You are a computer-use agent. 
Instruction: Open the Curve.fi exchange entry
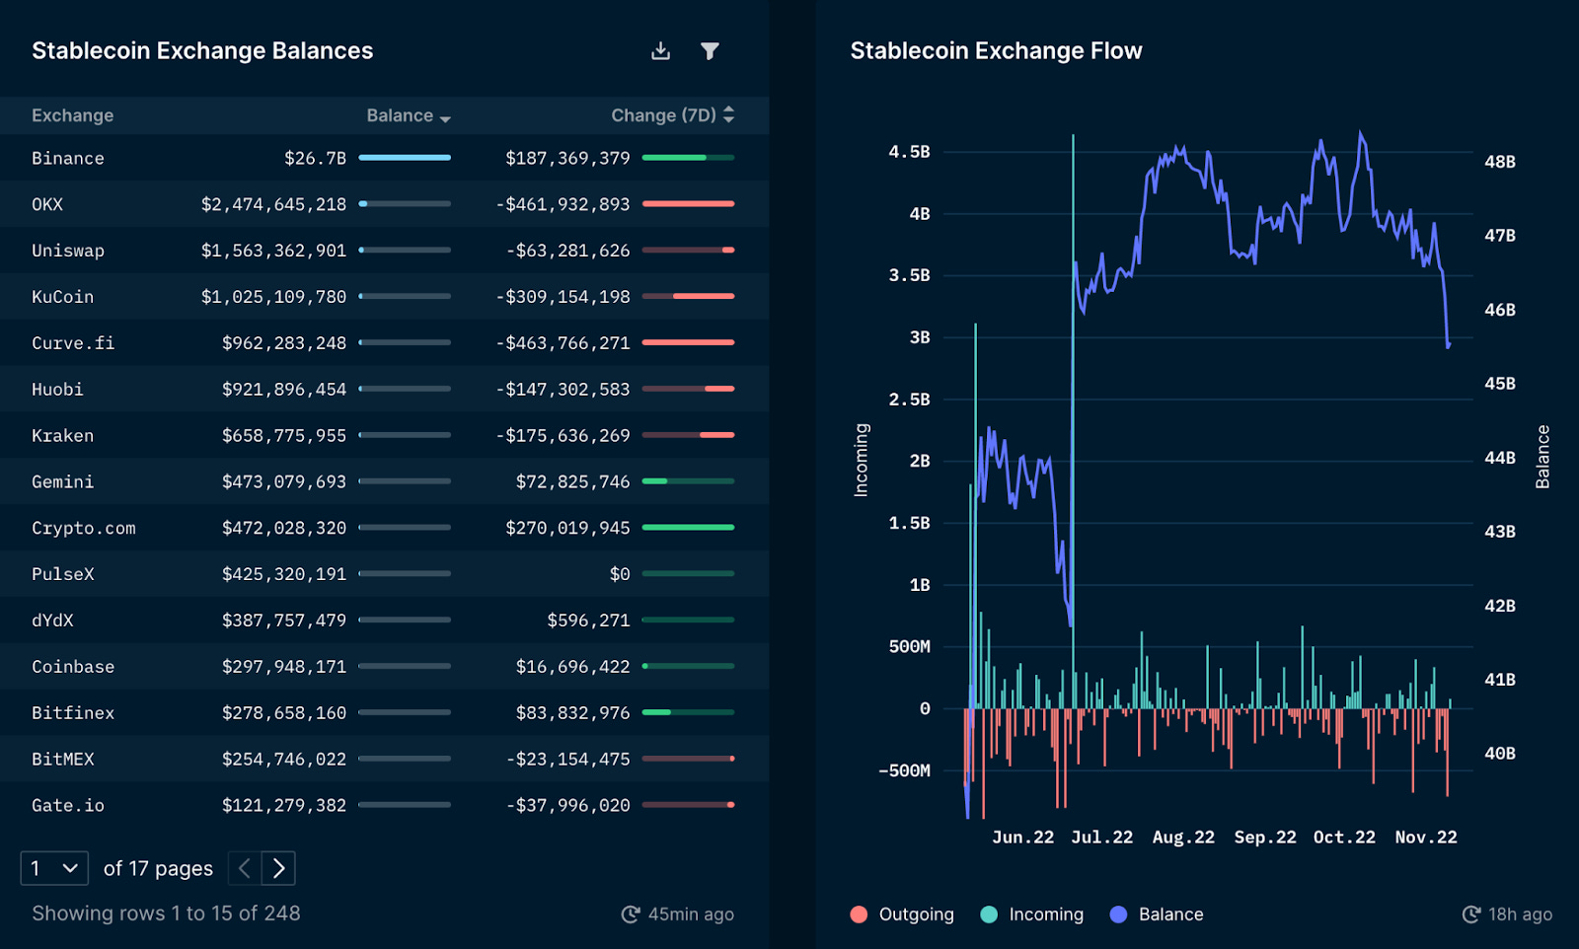(73, 342)
